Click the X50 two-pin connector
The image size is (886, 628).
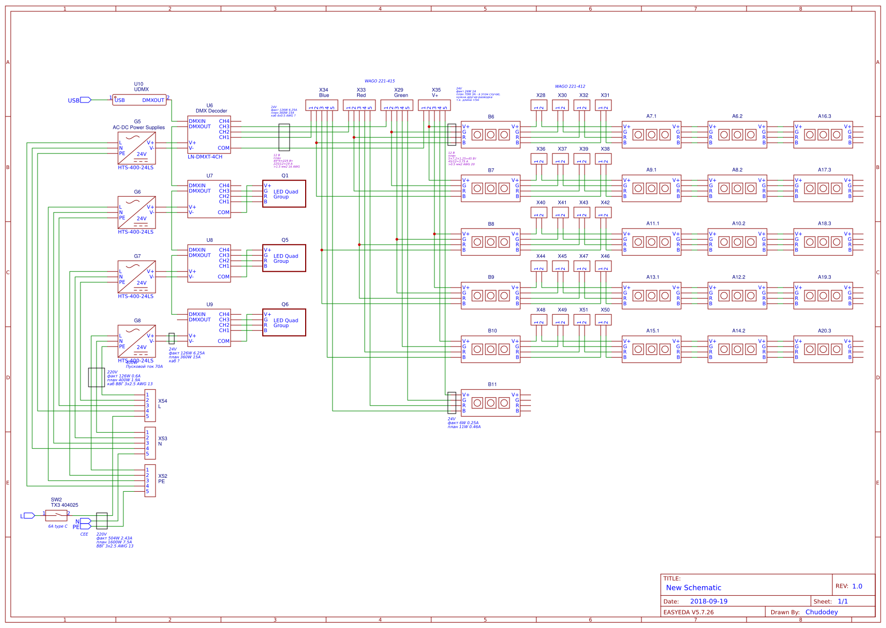(x=603, y=320)
